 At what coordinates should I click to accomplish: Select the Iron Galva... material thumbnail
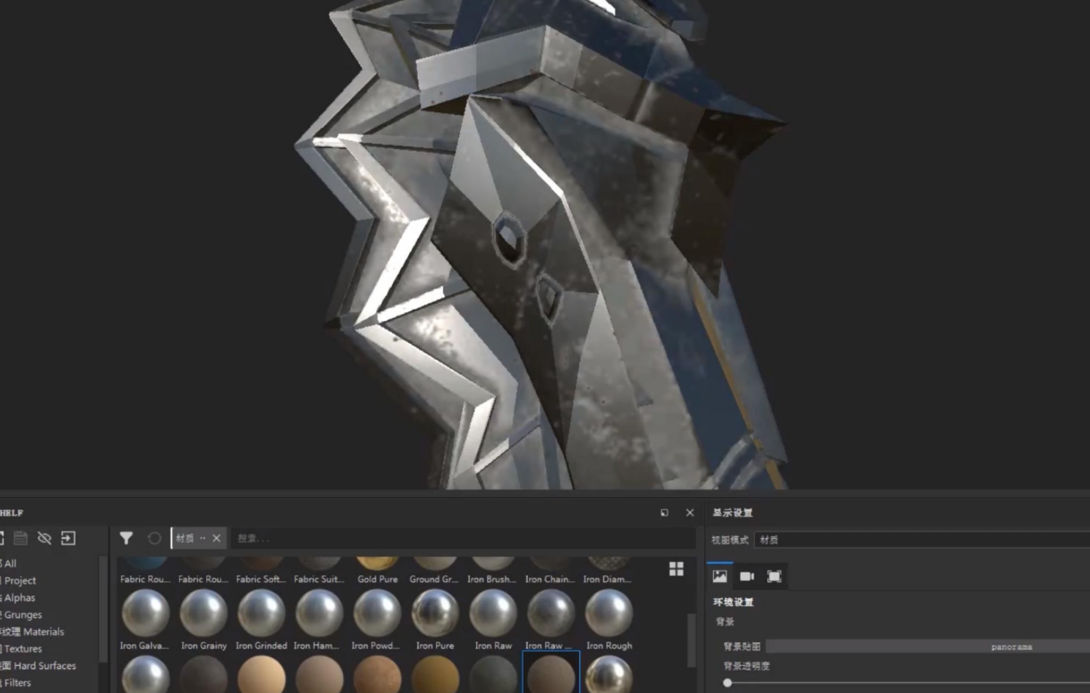click(x=146, y=613)
